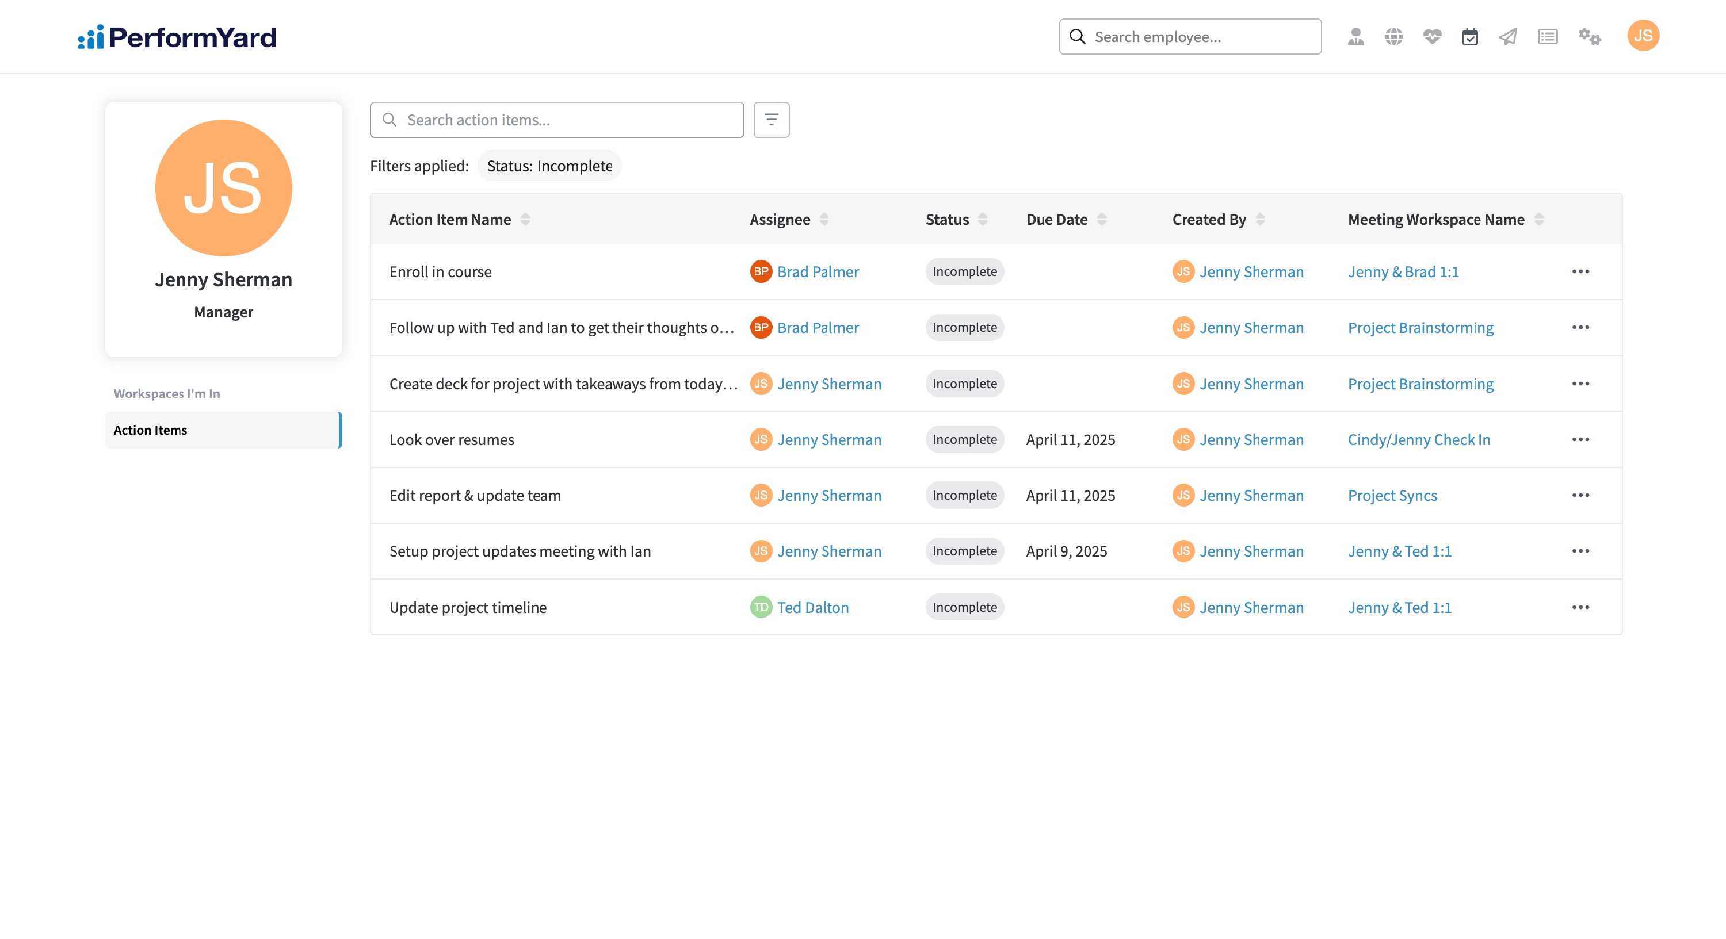Open the JS user avatar menu top right
The image size is (1726, 939).
[x=1643, y=36]
